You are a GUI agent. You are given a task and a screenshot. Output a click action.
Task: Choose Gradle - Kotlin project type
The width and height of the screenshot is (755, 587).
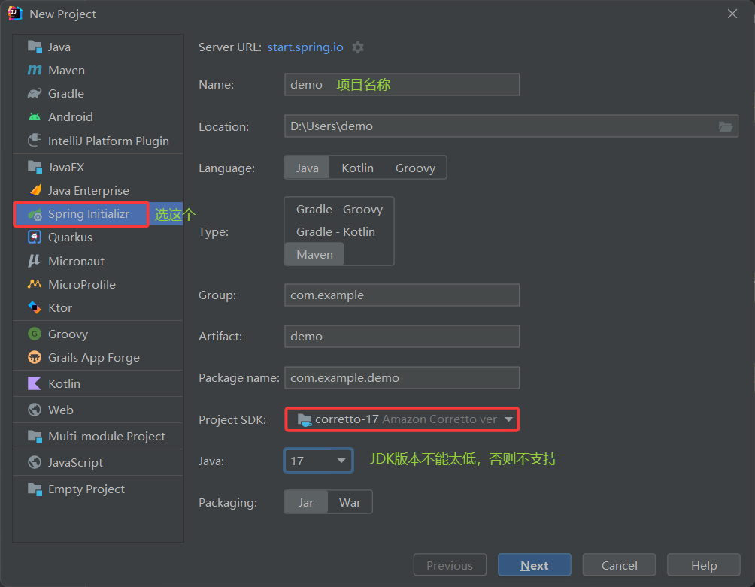tap(335, 232)
